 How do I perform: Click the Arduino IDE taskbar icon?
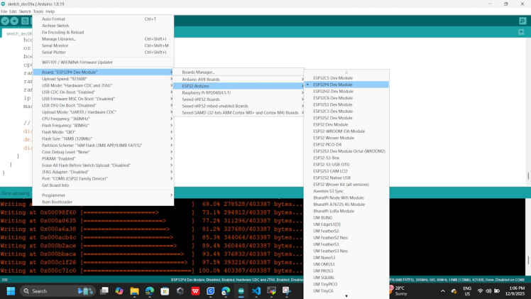(241, 291)
